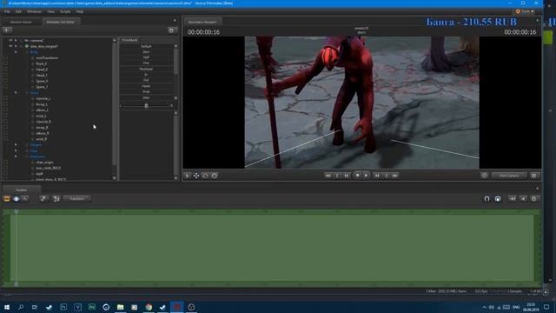Viewport: 556px width, 313px height.
Task: Open the Tools dropdown at top right
Action: [x=525, y=11]
